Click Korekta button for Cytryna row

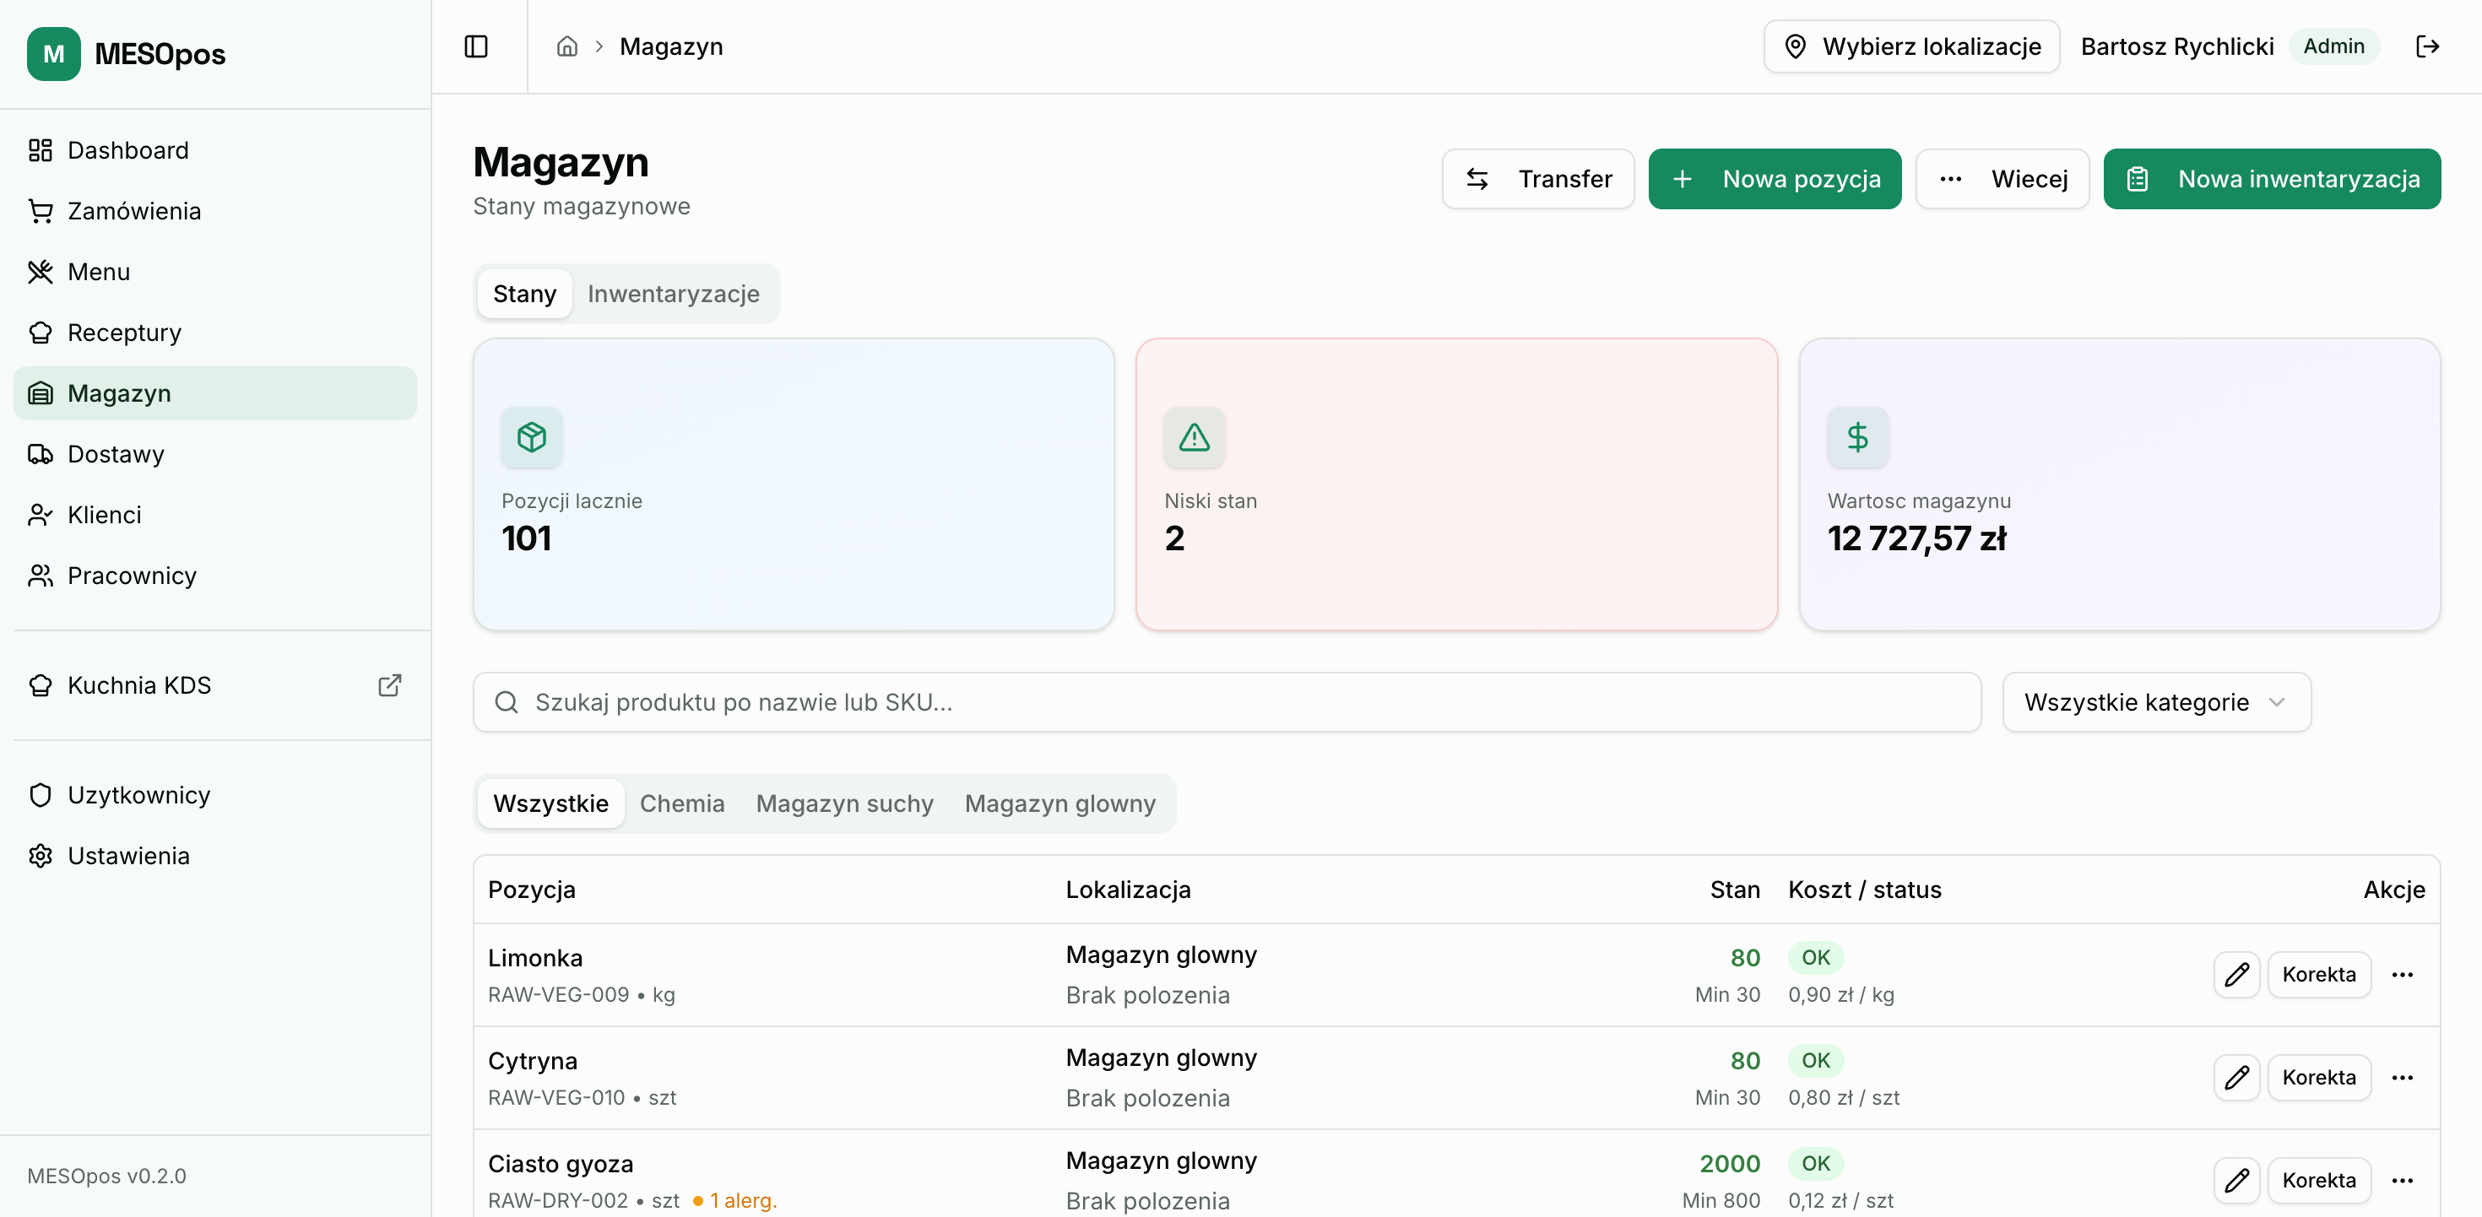point(2318,1077)
